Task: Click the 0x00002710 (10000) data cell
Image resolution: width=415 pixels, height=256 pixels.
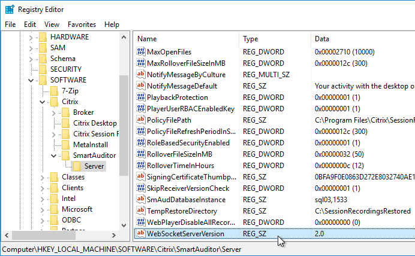Action: pos(345,52)
